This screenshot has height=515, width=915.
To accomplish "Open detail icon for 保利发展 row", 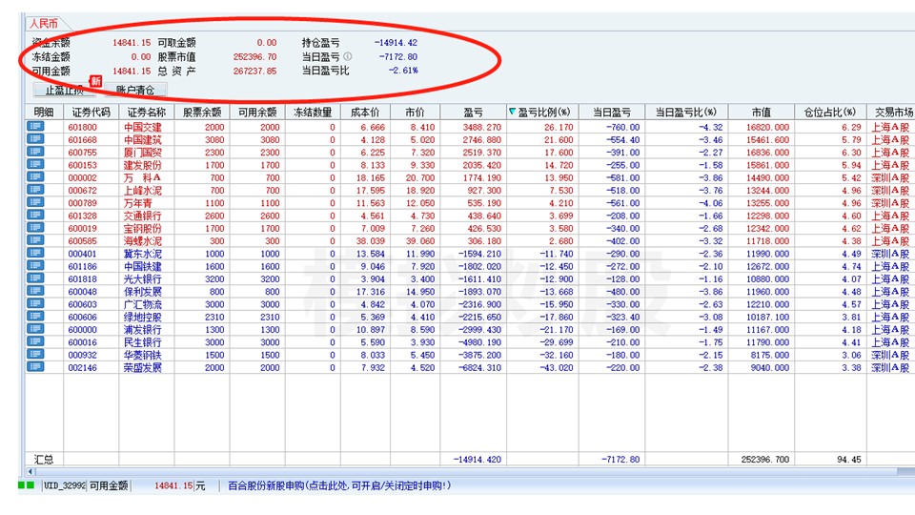I will [x=35, y=291].
